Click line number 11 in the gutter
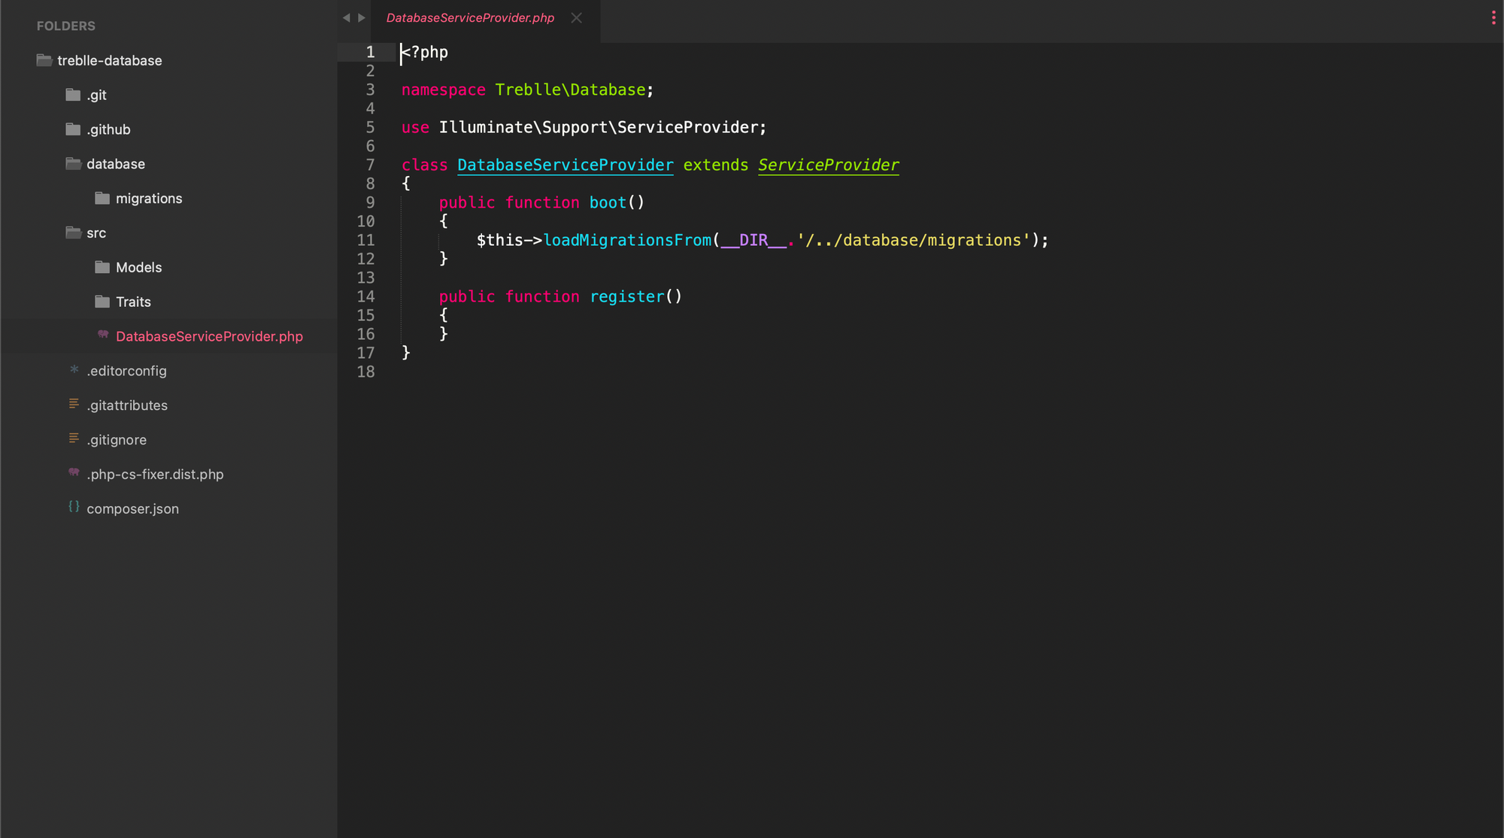The width and height of the screenshot is (1504, 838). pyautogui.click(x=365, y=240)
